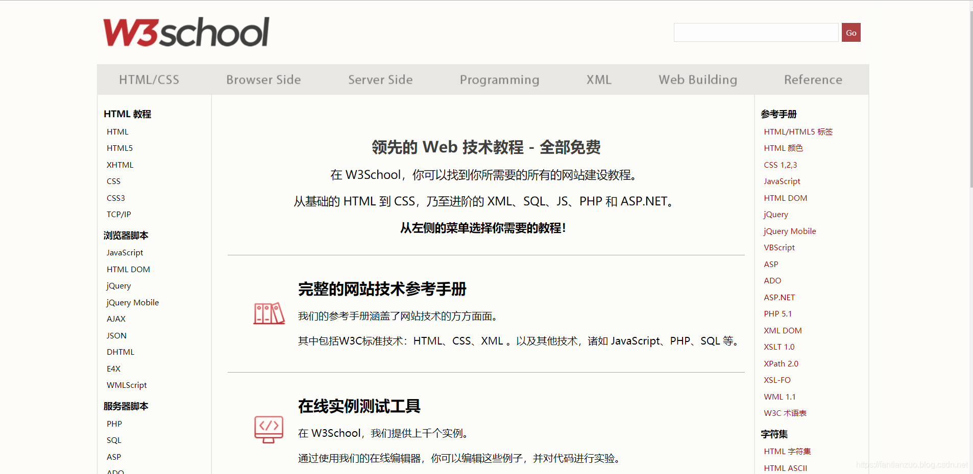
Task: Open the CSS3 tutorial link
Action: tap(116, 198)
